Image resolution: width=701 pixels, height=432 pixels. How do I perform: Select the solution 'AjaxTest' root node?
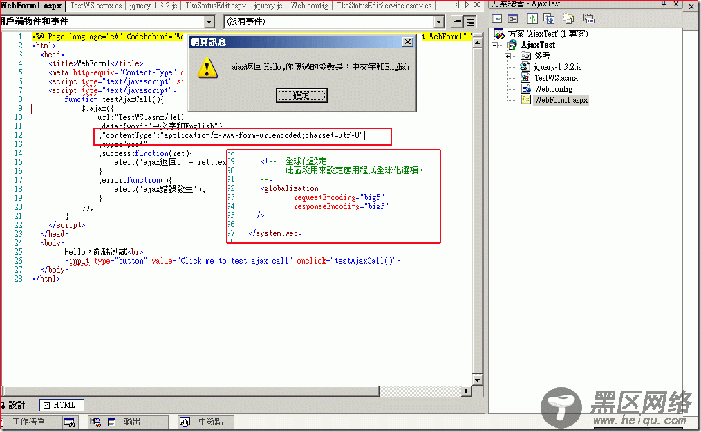[548, 34]
